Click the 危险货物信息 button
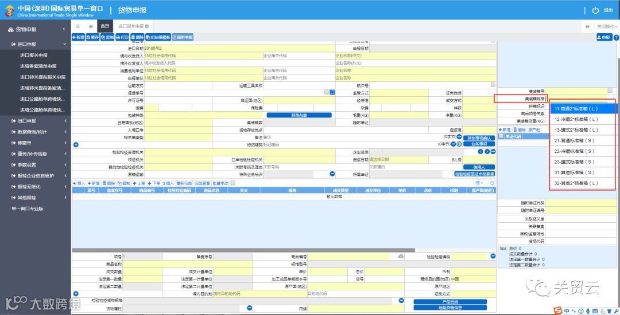The width and height of the screenshot is (620, 315). click(450, 308)
